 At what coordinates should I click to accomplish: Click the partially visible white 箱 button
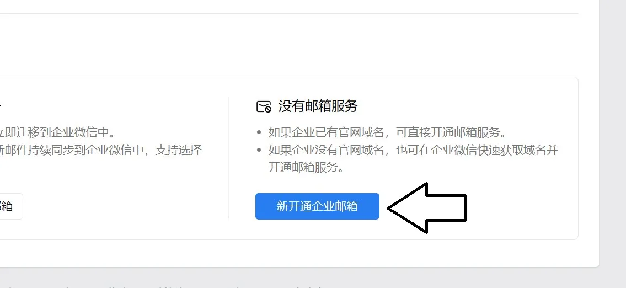pyautogui.click(x=11, y=206)
